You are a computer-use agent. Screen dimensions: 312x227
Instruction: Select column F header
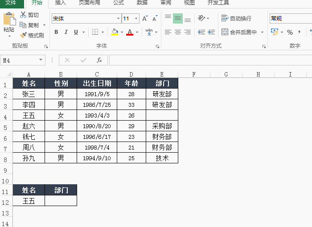tap(194, 74)
